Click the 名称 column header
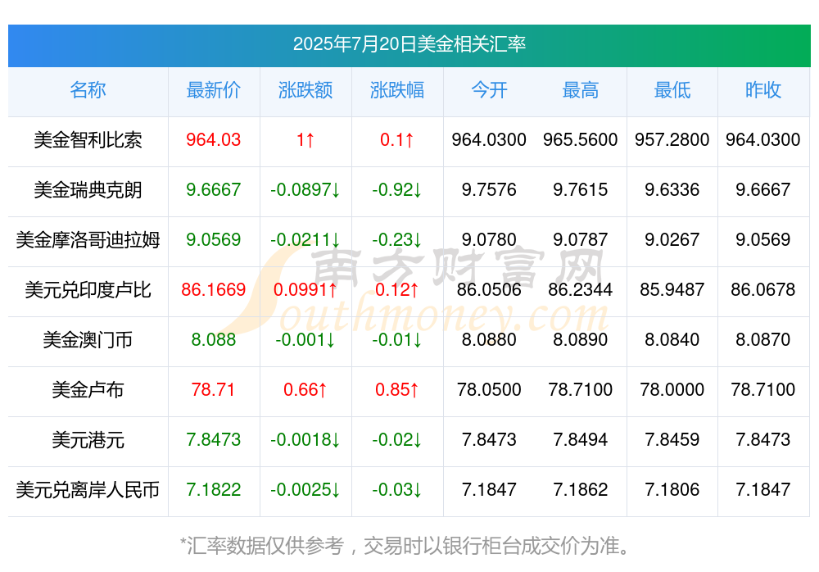Screen dimensions: 819x572 (x=88, y=90)
